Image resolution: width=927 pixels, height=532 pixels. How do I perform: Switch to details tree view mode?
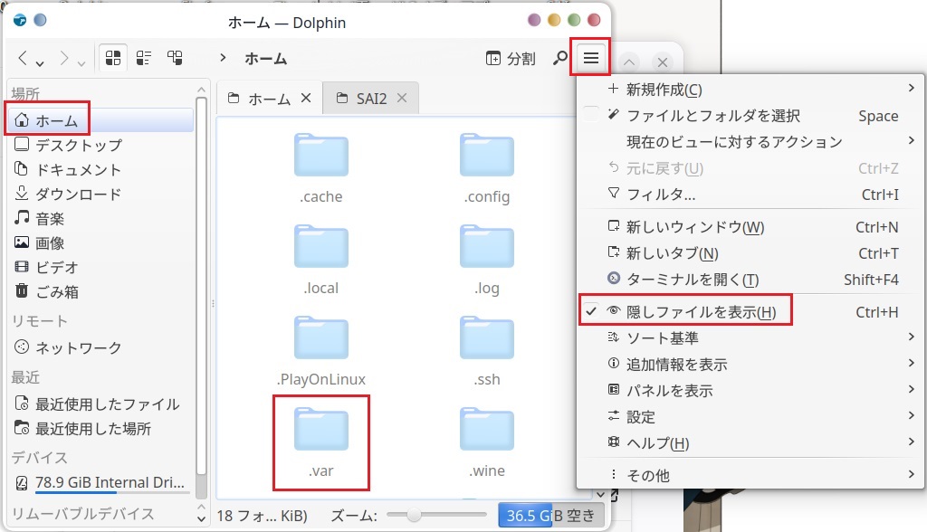[175, 59]
